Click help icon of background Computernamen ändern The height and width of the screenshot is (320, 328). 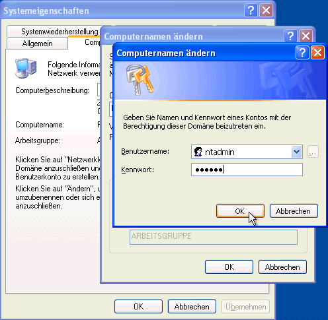pos(290,36)
